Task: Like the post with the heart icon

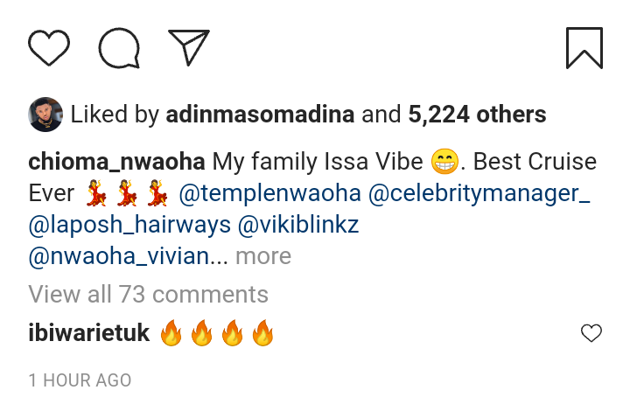Action: click(49, 48)
